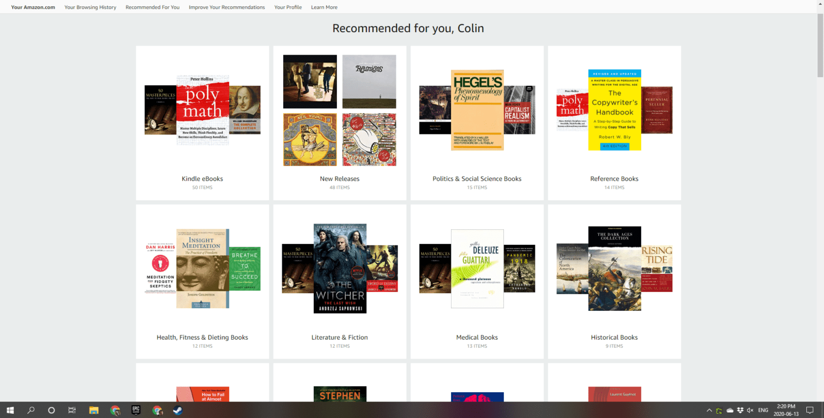Open the Kindle eBooks category link
Image resolution: width=824 pixels, height=418 pixels.
[x=202, y=179]
